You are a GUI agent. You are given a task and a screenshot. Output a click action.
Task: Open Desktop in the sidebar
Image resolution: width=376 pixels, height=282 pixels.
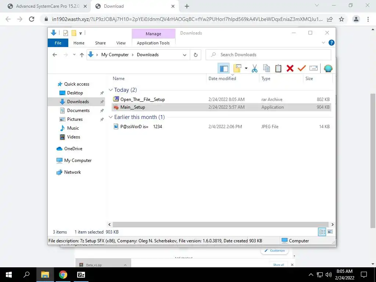click(x=75, y=93)
